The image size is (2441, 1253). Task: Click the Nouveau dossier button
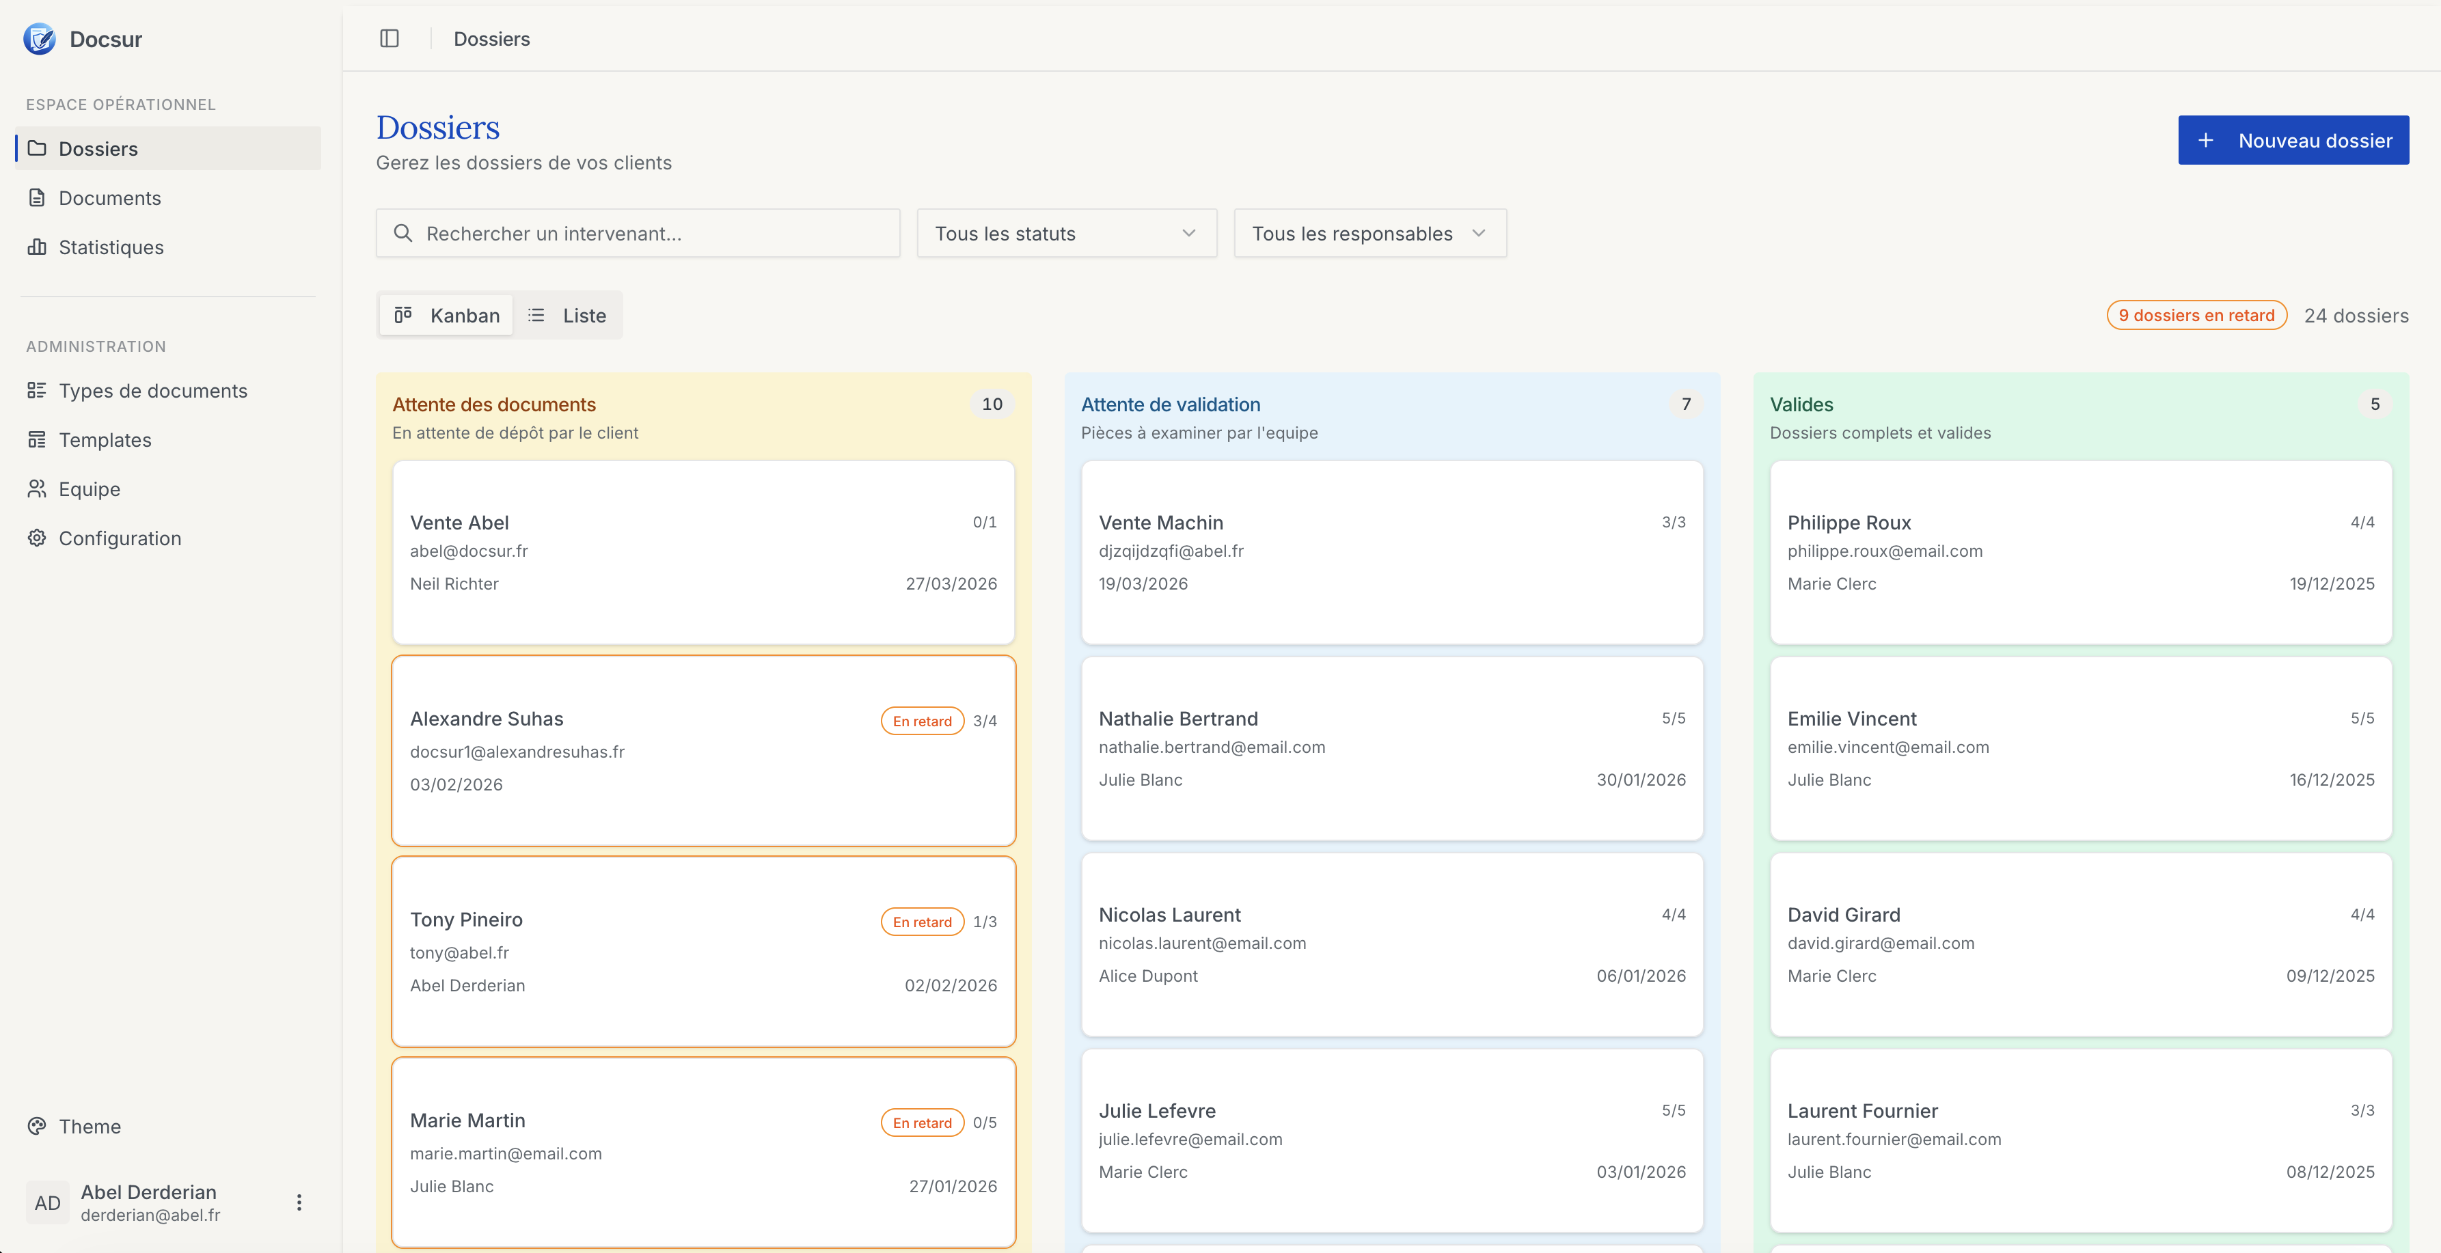pyautogui.click(x=2292, y=140)
